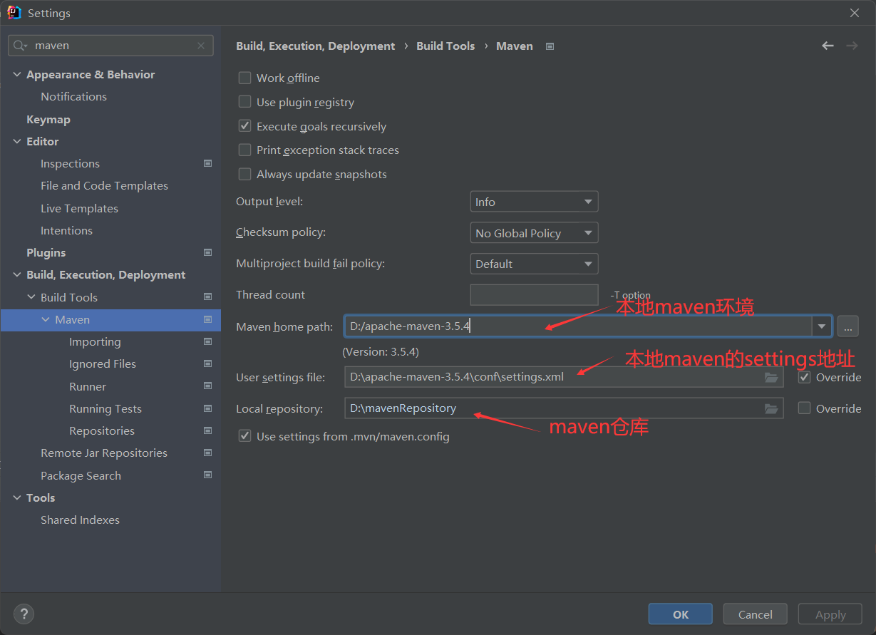This screenshot has width=876, height=635.
Task: Click the project icon on Ignored Files row
Action: [x=208, y=364]
